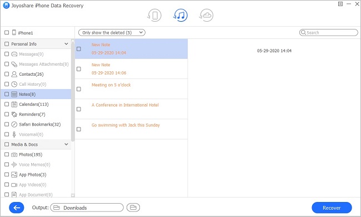Click the Messages Attachments paperclip icon
361x217 pixels.
tap(14, 64)
